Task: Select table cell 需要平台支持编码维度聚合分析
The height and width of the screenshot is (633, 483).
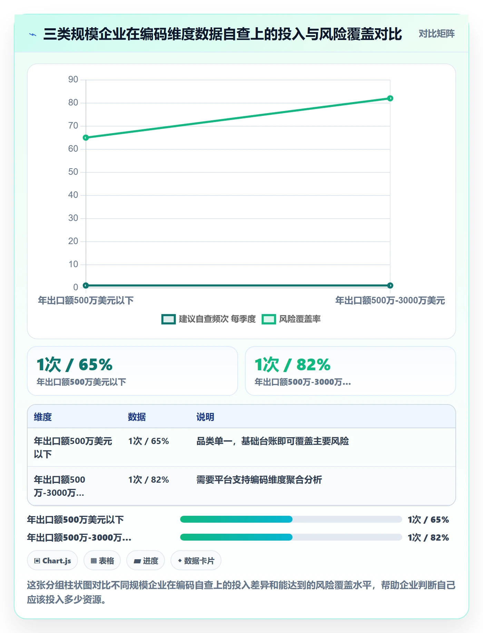Action: click(259, 480)
